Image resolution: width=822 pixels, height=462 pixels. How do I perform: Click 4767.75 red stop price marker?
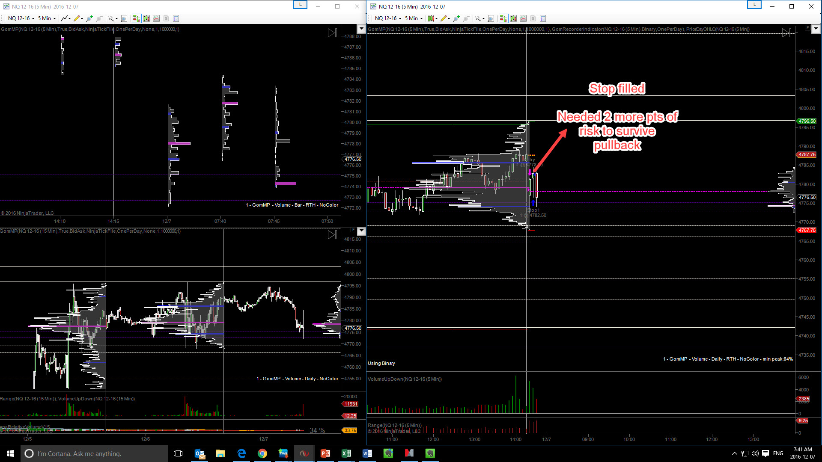(x=807, y=230)
